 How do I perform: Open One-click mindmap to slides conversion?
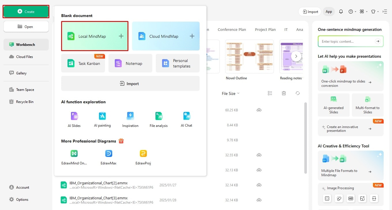tap(351, 76)
